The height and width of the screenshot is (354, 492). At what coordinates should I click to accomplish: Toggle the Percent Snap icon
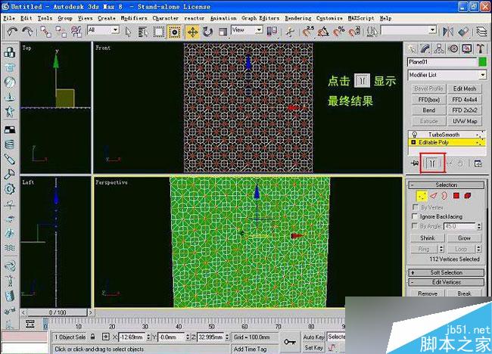click(x=339, y=32)
